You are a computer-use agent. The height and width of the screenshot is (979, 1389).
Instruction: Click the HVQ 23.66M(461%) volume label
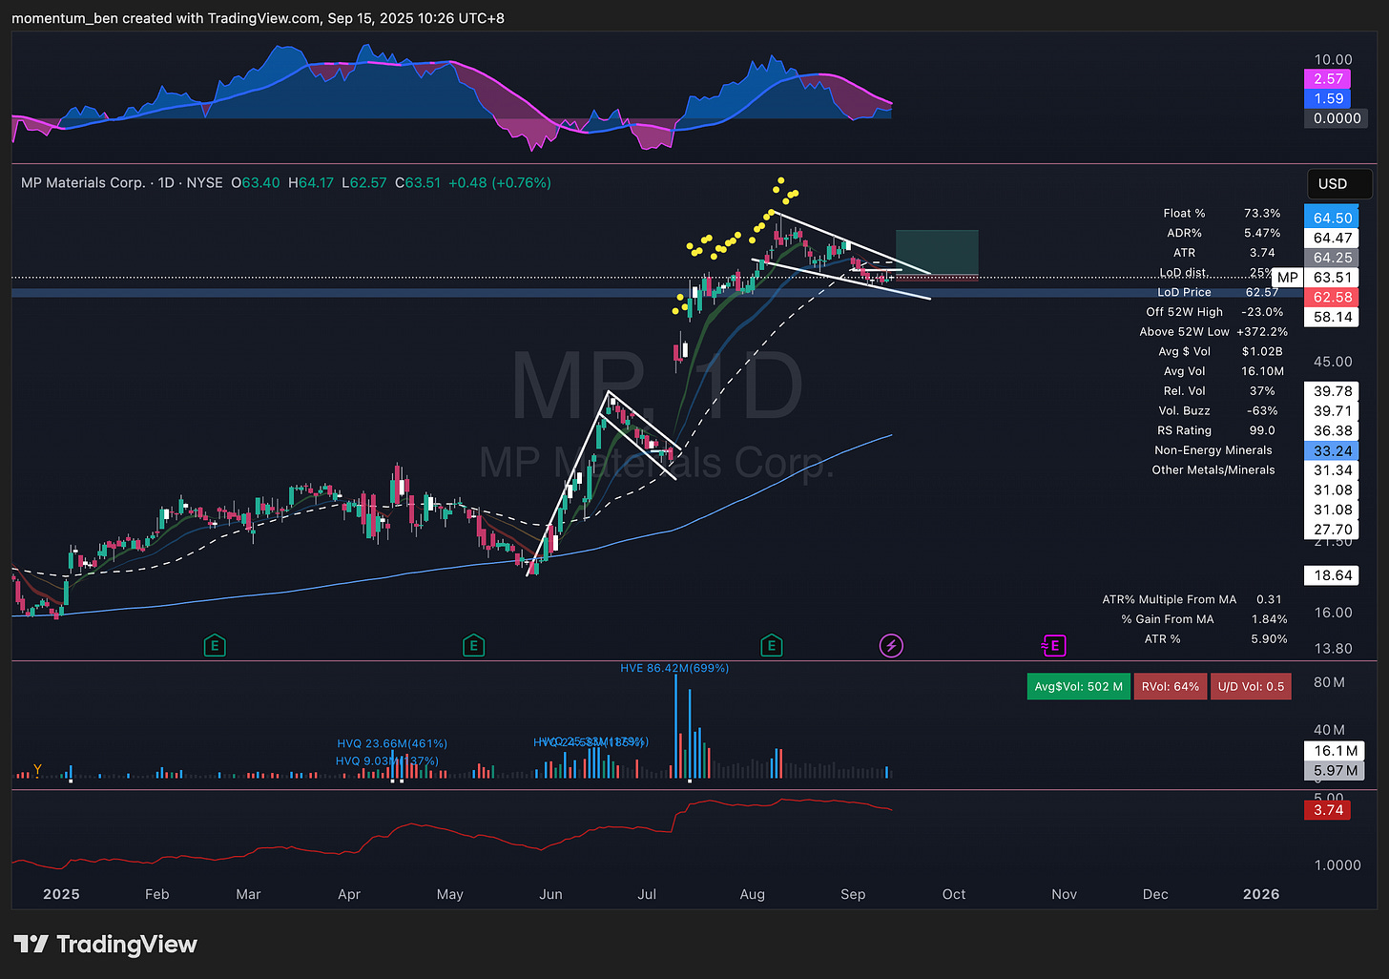[x=392, y=743]
